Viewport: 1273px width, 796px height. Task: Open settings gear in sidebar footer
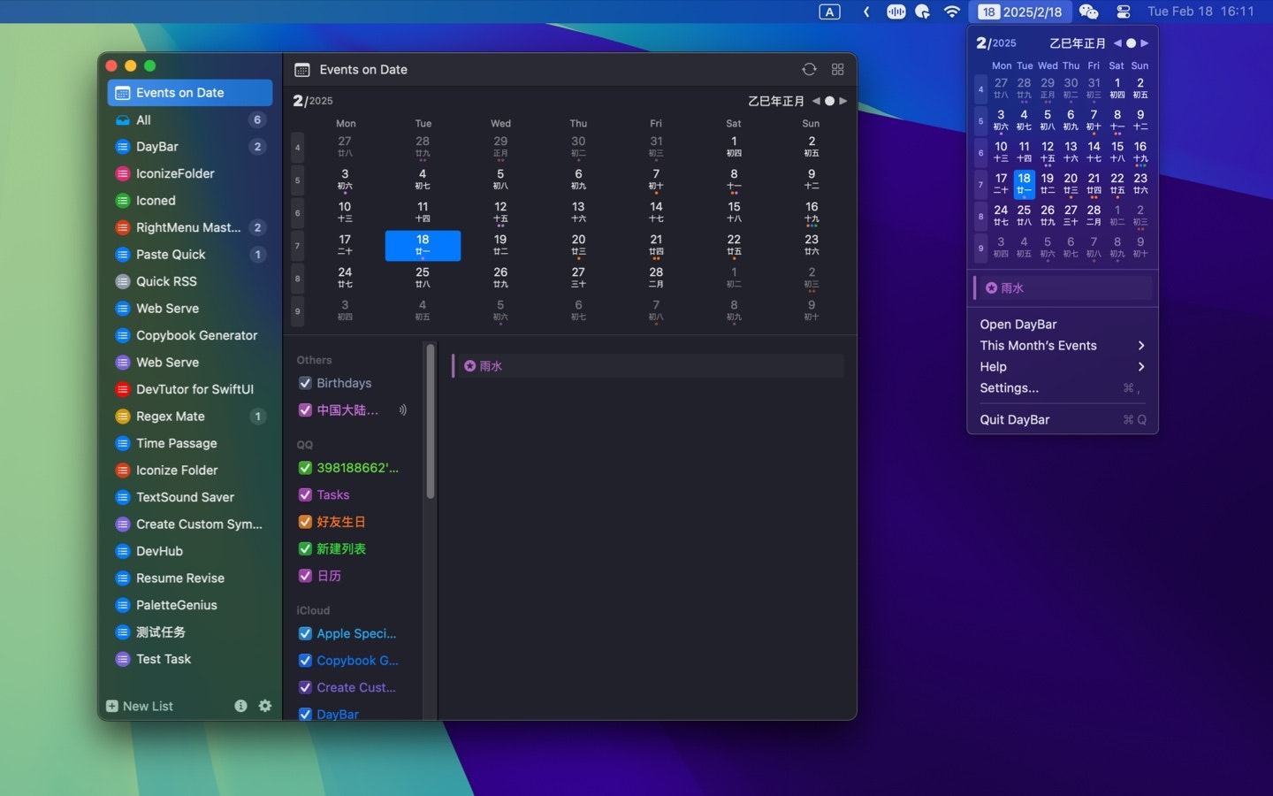click(265, 706)
